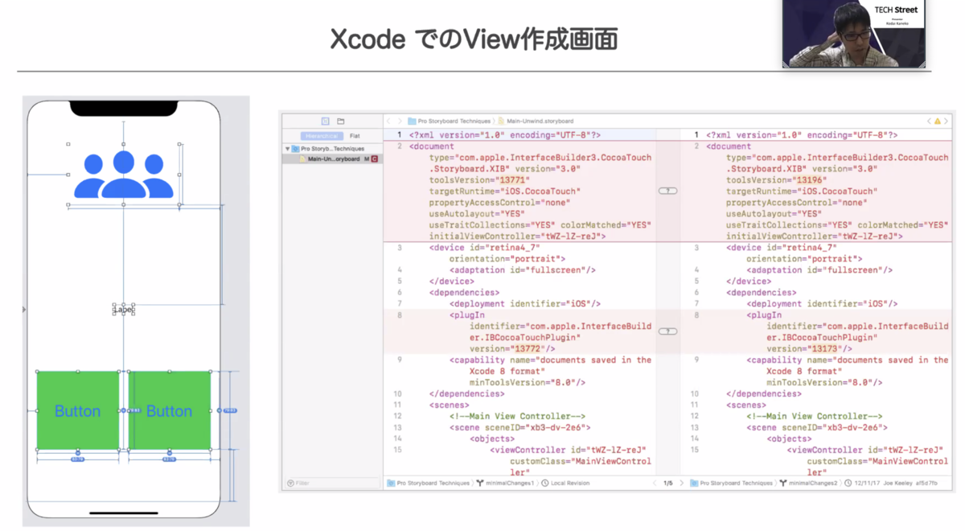Open the Local Revision selector
Image resolution: width=965 pixels, height=531 pixels.
coord(565,484)
